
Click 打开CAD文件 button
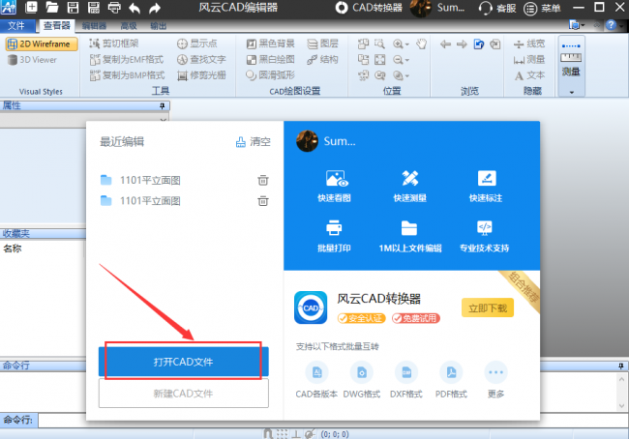tap(184, 362)
